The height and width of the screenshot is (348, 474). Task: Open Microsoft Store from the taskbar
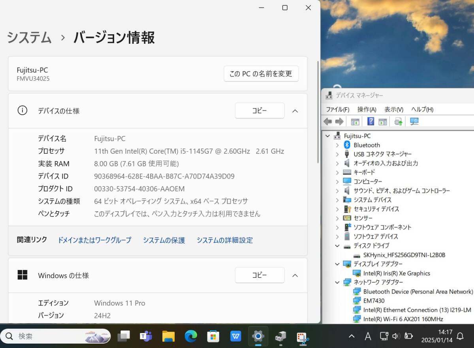pyautogui.click(x=214, y=336)
